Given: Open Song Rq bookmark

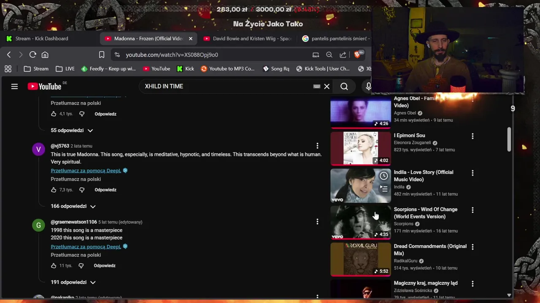Looking at the screenshot, I should coord(275,69).
